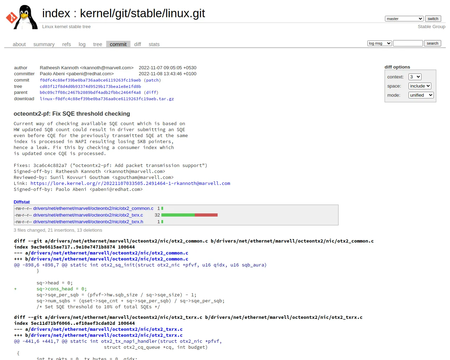Open the a/ otx2_txrx.c diff header link

pos(107,329)
